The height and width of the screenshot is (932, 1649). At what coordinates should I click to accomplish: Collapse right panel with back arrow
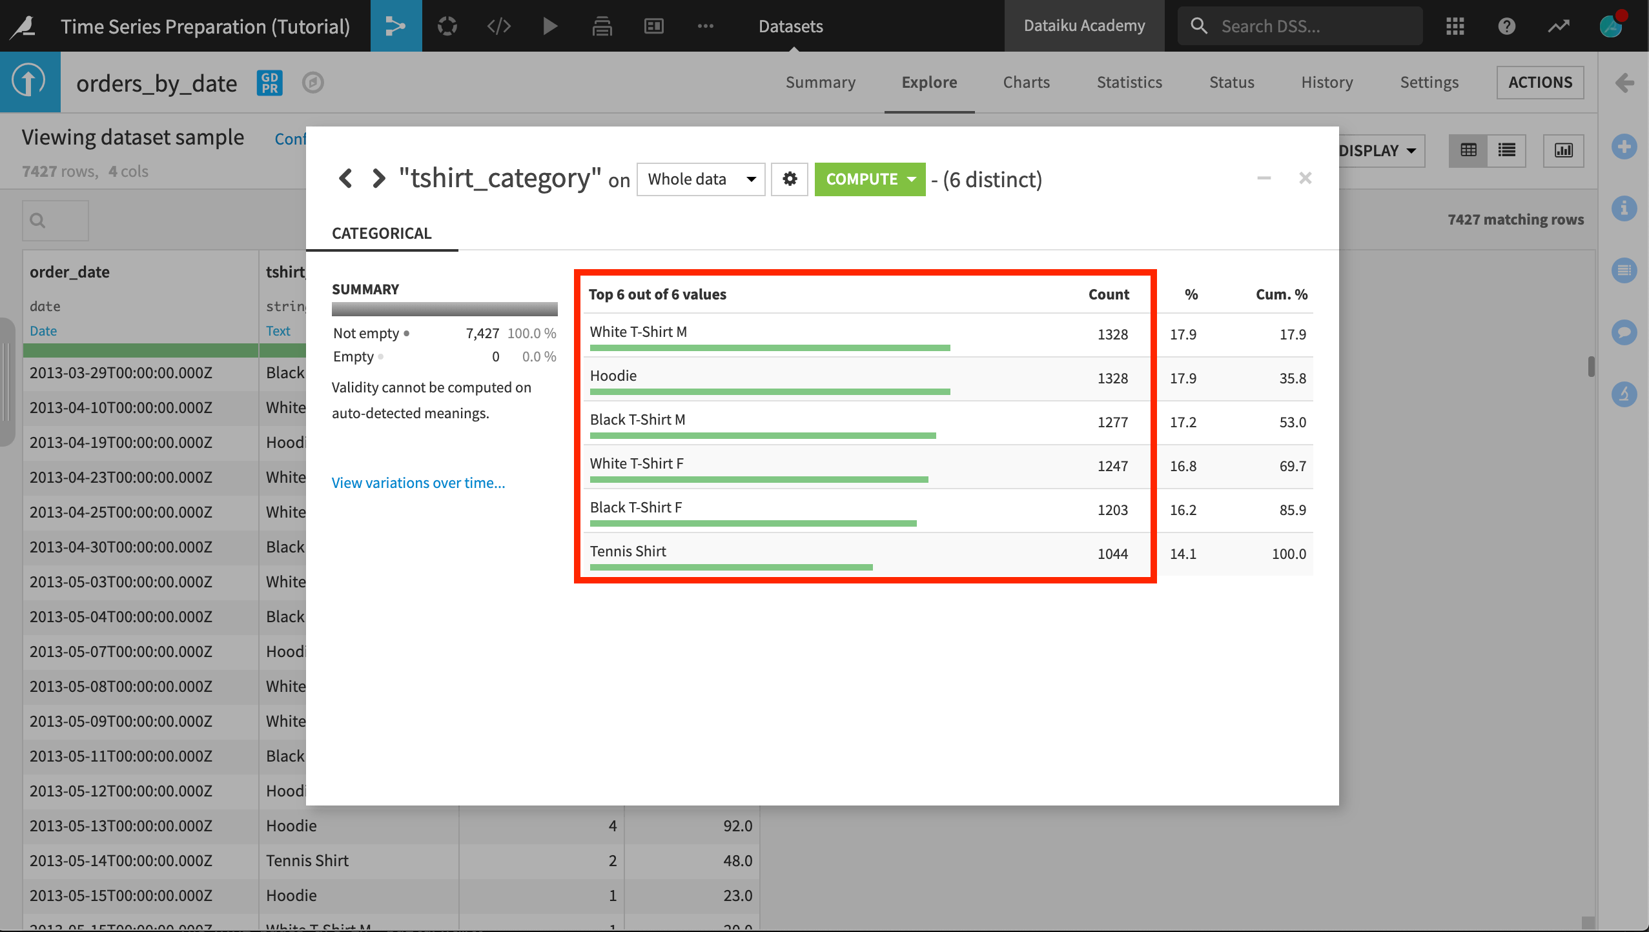[x=1624, y=83]
